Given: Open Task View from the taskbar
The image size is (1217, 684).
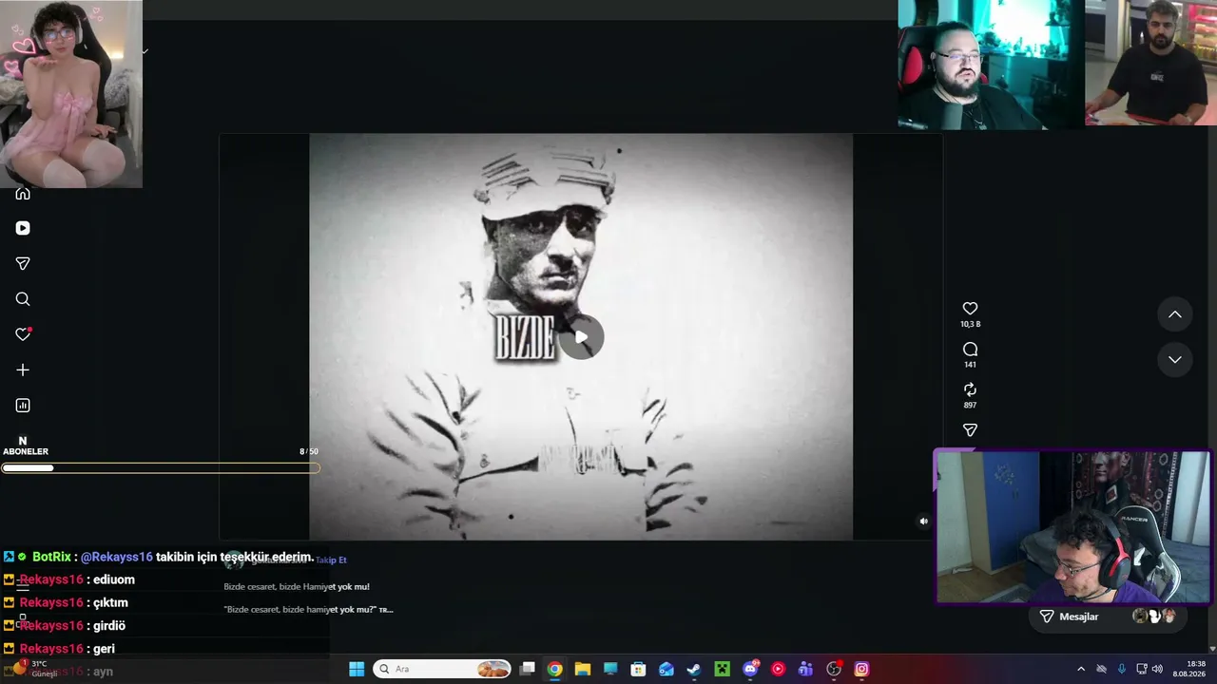Looking at the screenshot, I should (x=528, y=669).
